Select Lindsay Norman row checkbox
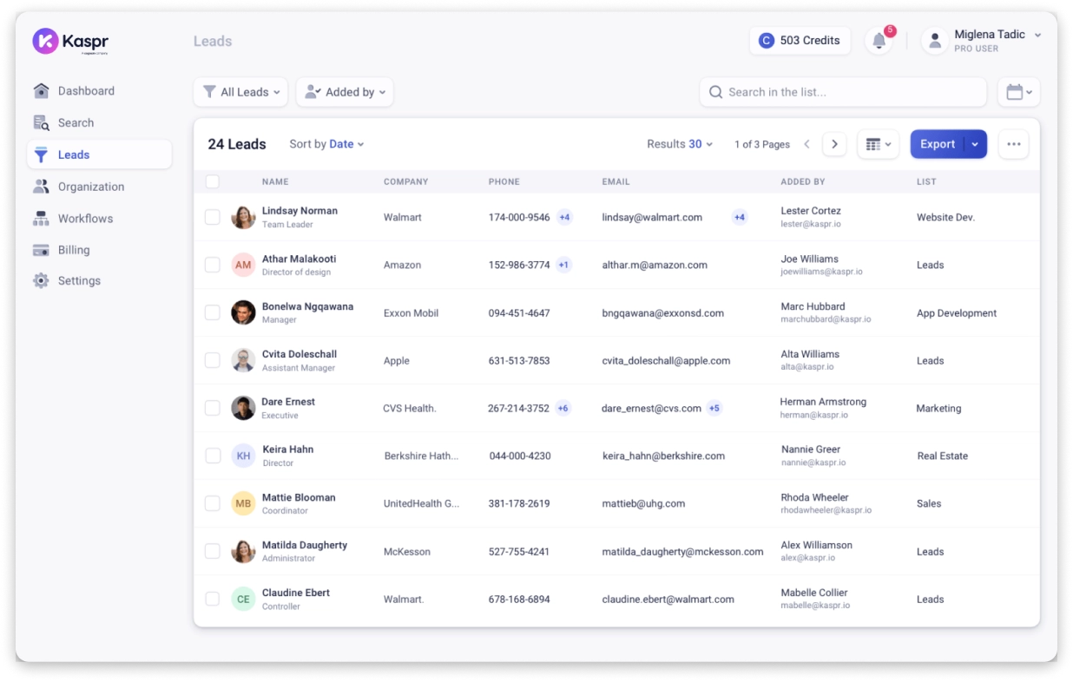Viewport: 1073px width, 682px height. pyautogui.click(x=213, y=217)
